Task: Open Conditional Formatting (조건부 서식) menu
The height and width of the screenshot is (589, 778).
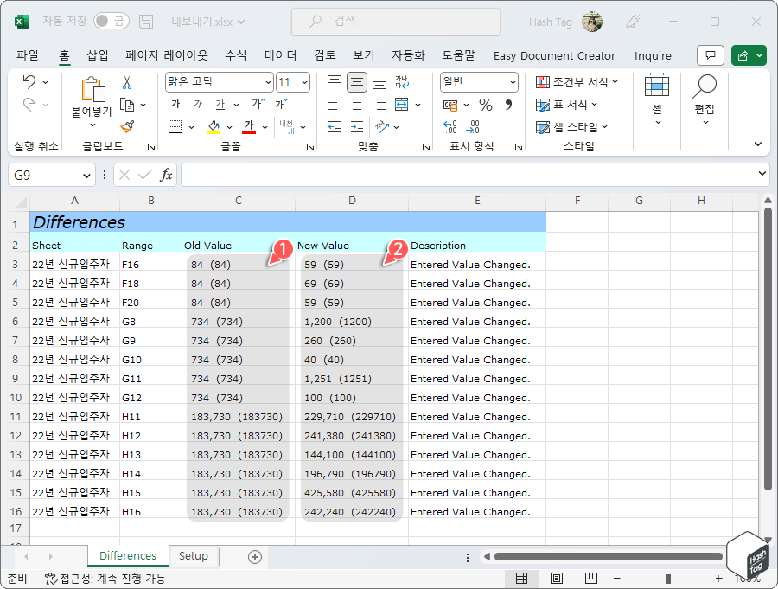Action: 577,82
